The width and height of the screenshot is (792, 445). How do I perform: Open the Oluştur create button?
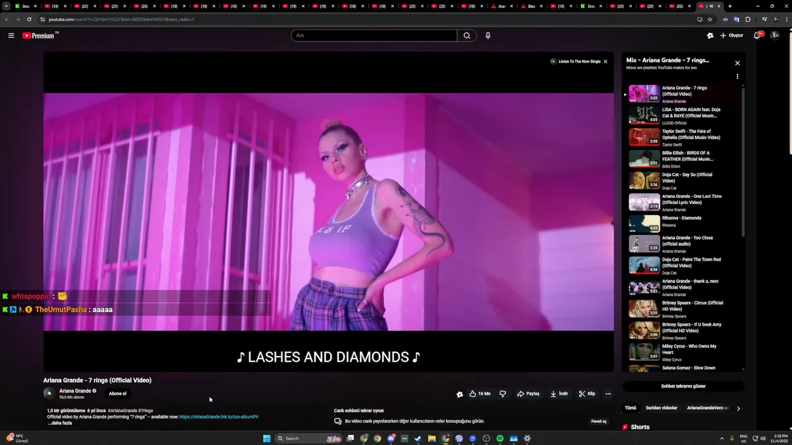(x=731, y=35)
